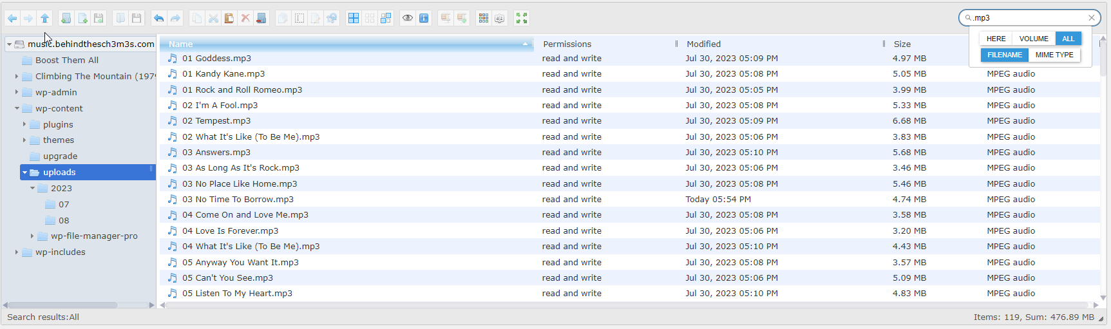Open the Boost Them All folder
The image size is (1111, 329).
pos(67,60)
